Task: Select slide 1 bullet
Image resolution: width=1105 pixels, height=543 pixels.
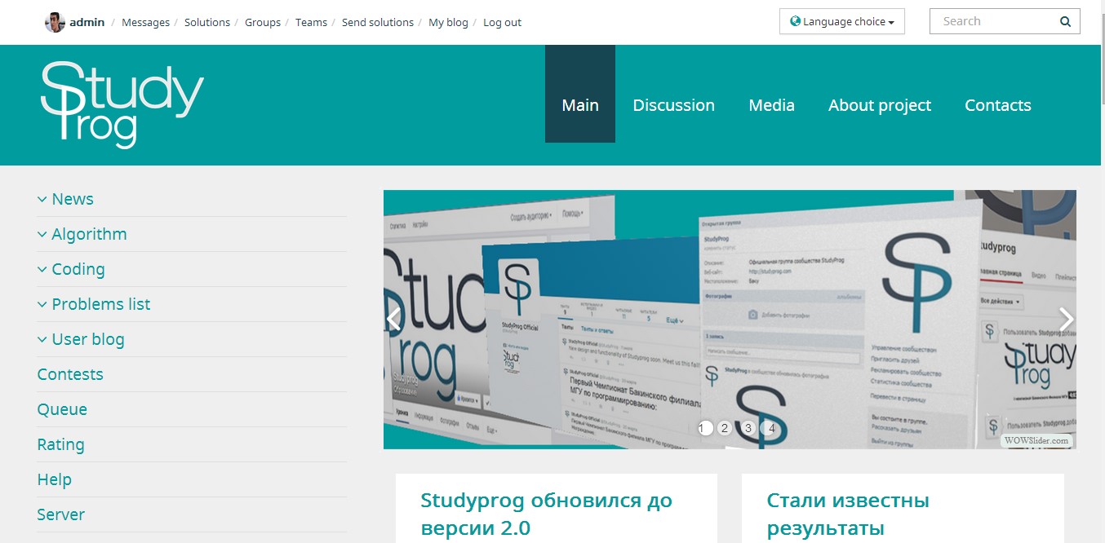Action: (704, 428)
